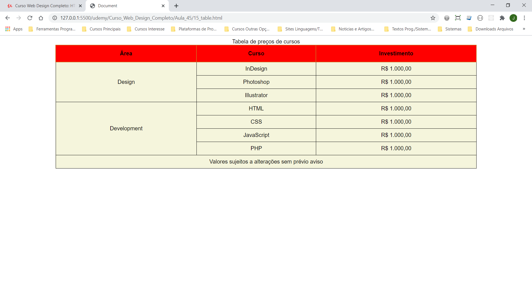Go back to the previous page
This screenshot has height=285, width=532.
tap(7, 18)
